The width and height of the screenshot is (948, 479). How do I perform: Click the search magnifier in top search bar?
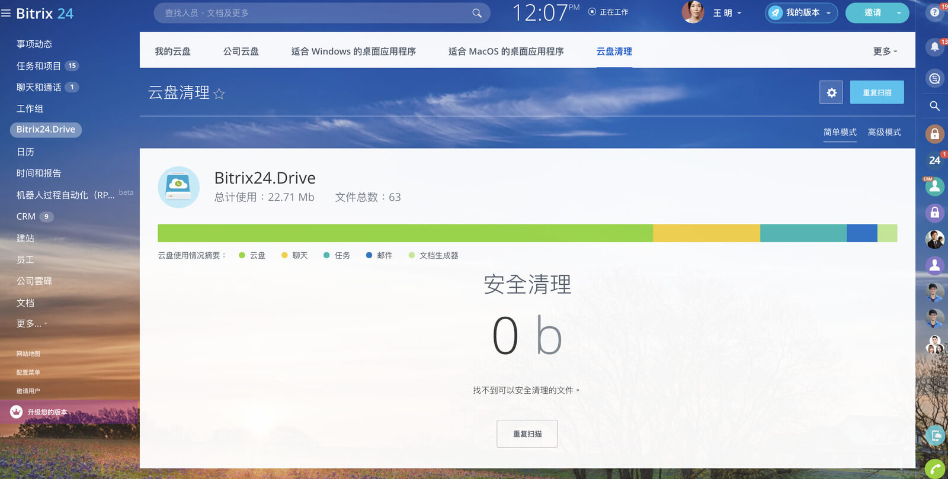click(x=476, y=13)
